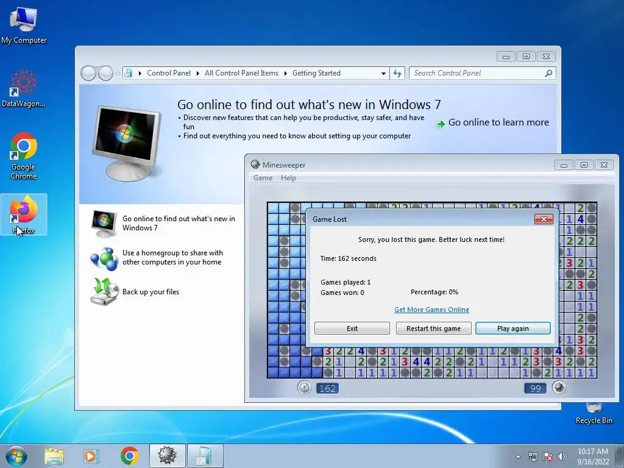The image size is (624, 468).
Task: Click timer value 162 in Minesweeper
Action: click(327, 388)
